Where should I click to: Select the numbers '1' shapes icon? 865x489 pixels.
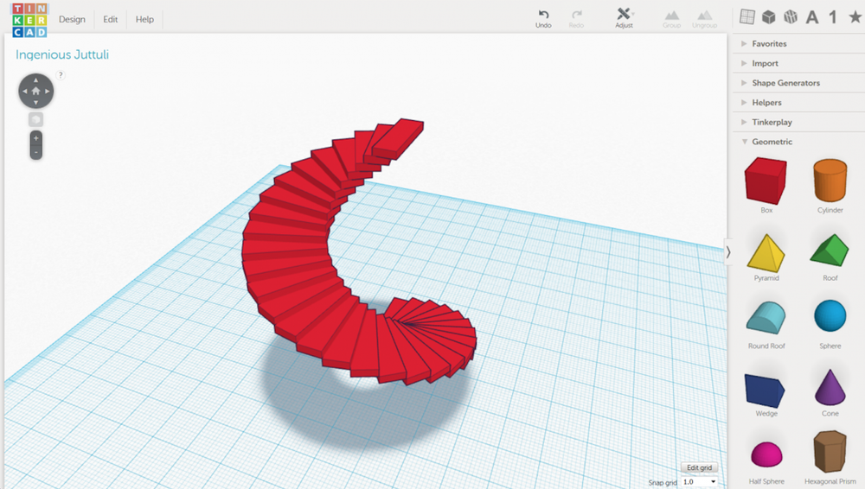pos(833,17)
